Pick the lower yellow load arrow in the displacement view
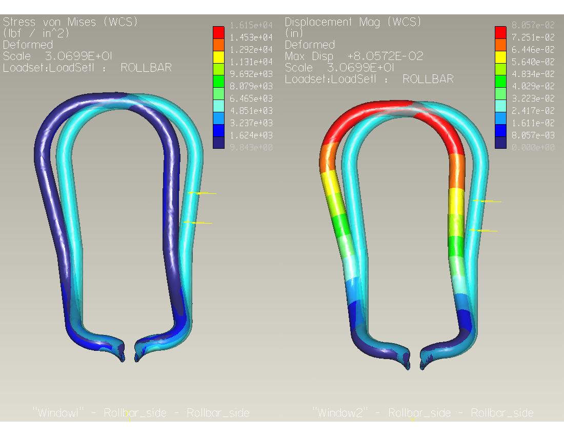564x436 pixels. 484,231
